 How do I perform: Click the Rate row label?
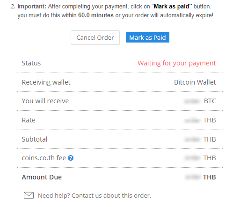(x=29, y=120)
